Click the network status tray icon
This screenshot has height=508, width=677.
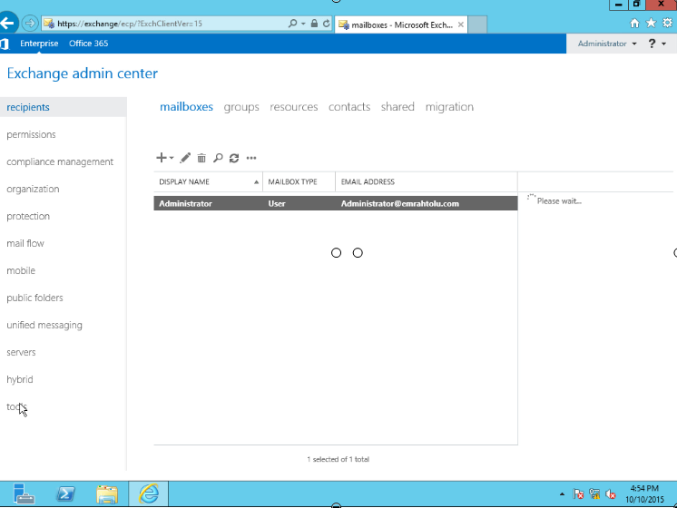(594, 493)
